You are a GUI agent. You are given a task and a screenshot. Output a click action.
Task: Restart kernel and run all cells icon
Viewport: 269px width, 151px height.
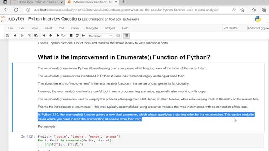tap(84, 36)
